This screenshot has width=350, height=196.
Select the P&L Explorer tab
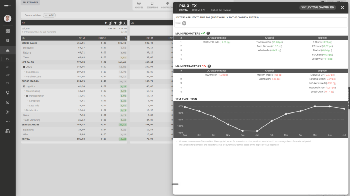(30, 2)
